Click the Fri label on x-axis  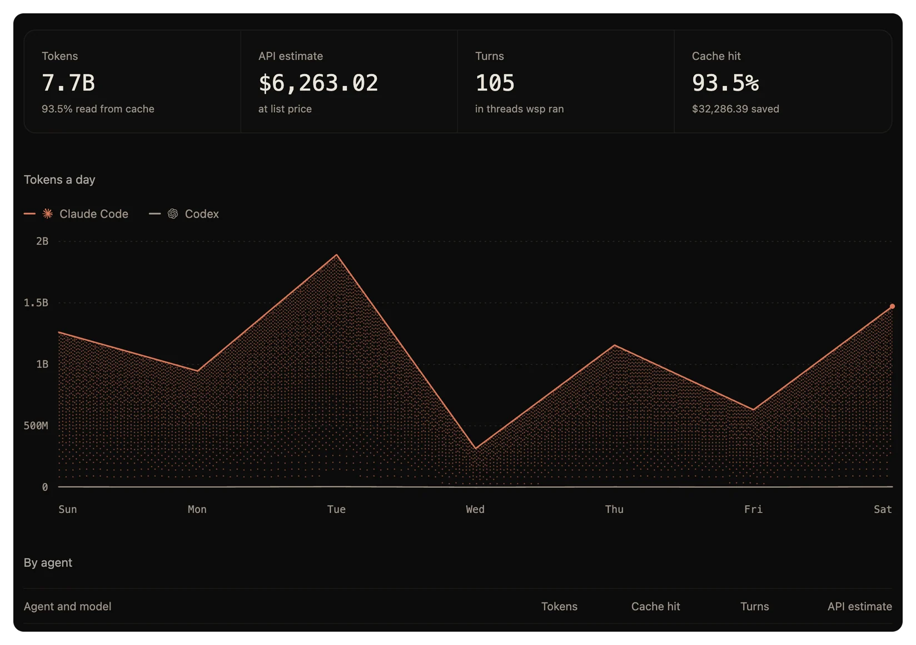(x=753, y=509)
